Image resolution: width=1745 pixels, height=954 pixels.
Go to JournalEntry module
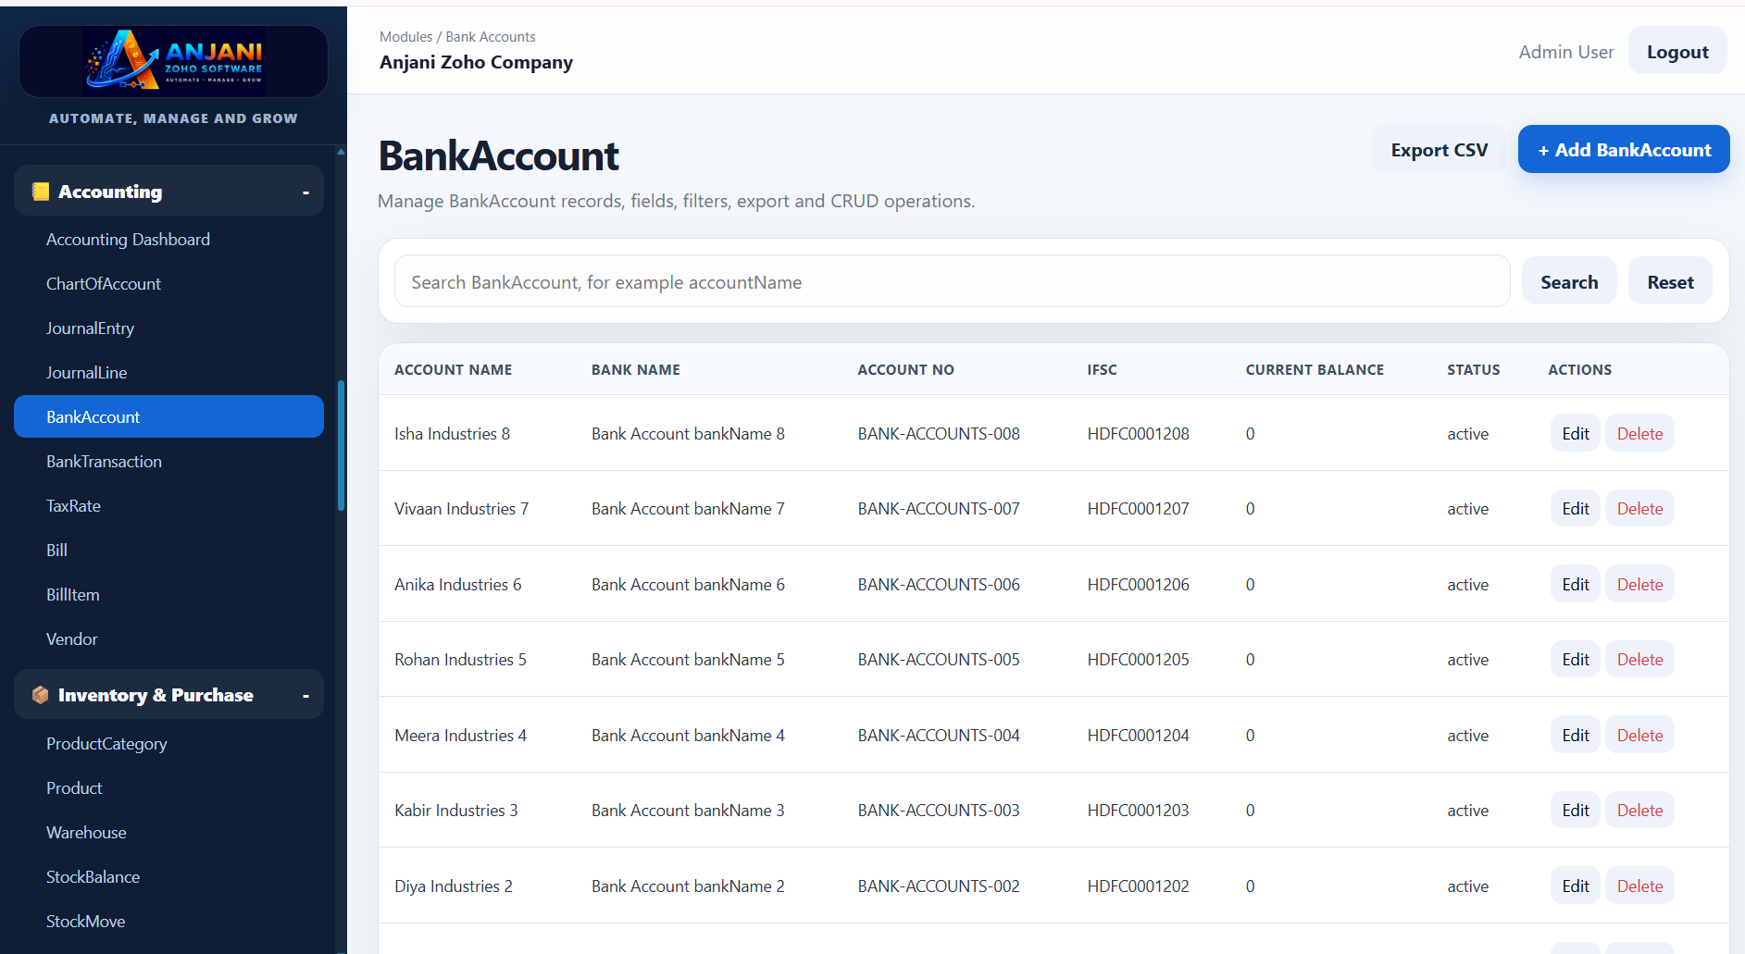168,328
